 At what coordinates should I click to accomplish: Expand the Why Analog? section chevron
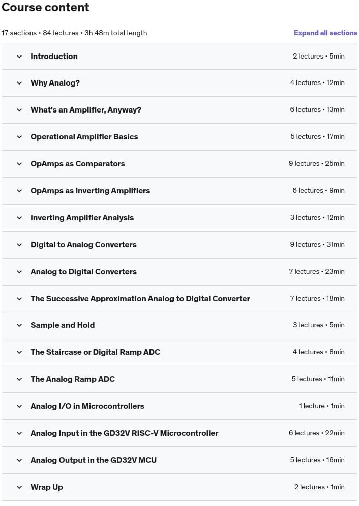coord(19,83)
